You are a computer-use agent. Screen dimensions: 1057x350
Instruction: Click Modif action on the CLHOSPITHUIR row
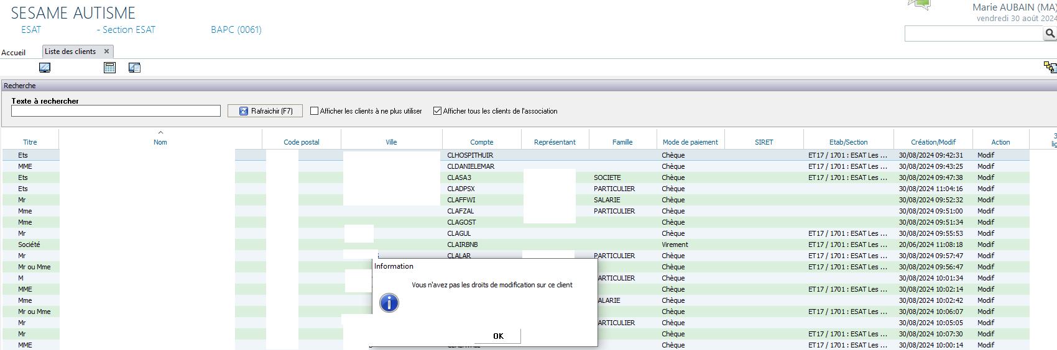(985, 155)
